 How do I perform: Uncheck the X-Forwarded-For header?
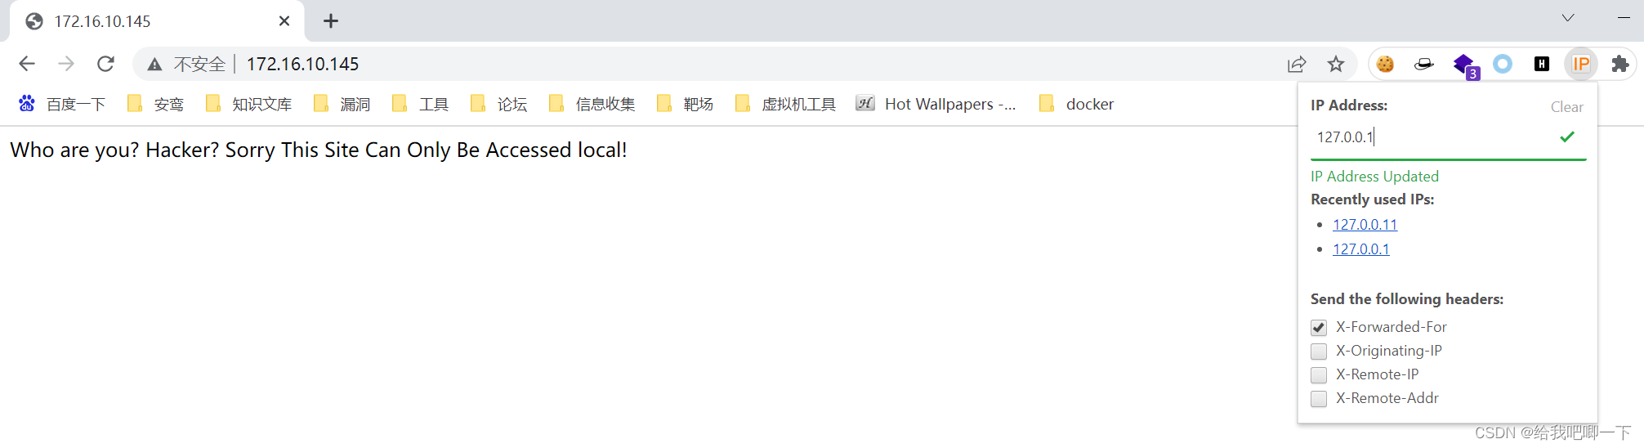tap(1319, 328)
